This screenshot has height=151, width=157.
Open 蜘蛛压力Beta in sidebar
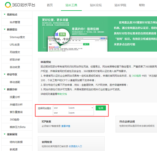[x=18, y=127]
